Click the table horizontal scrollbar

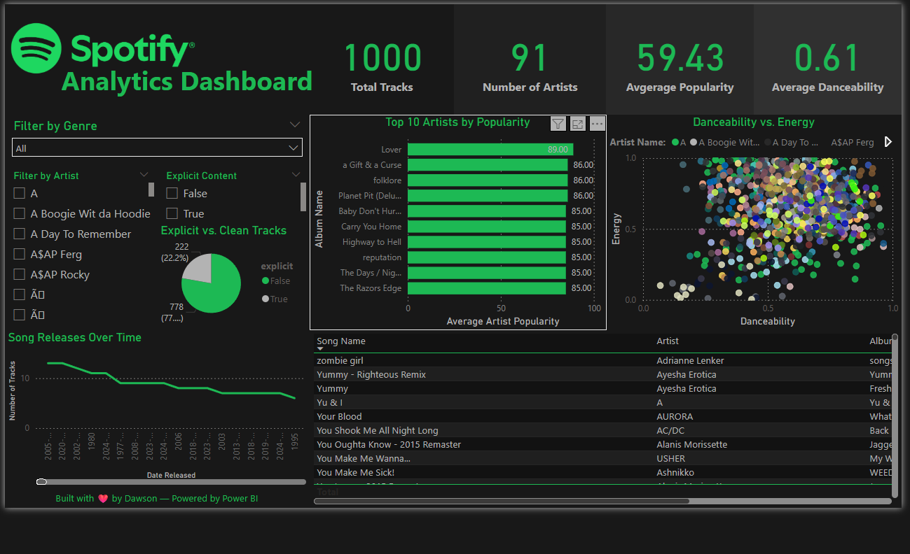point(502,501)
